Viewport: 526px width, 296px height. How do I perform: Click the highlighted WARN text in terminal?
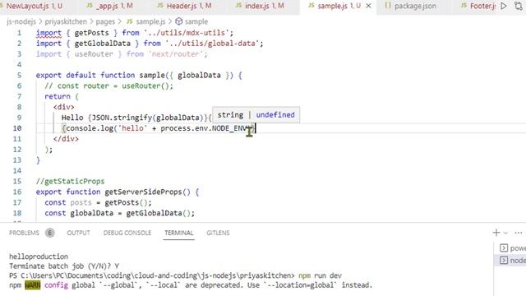click(33, 285)
